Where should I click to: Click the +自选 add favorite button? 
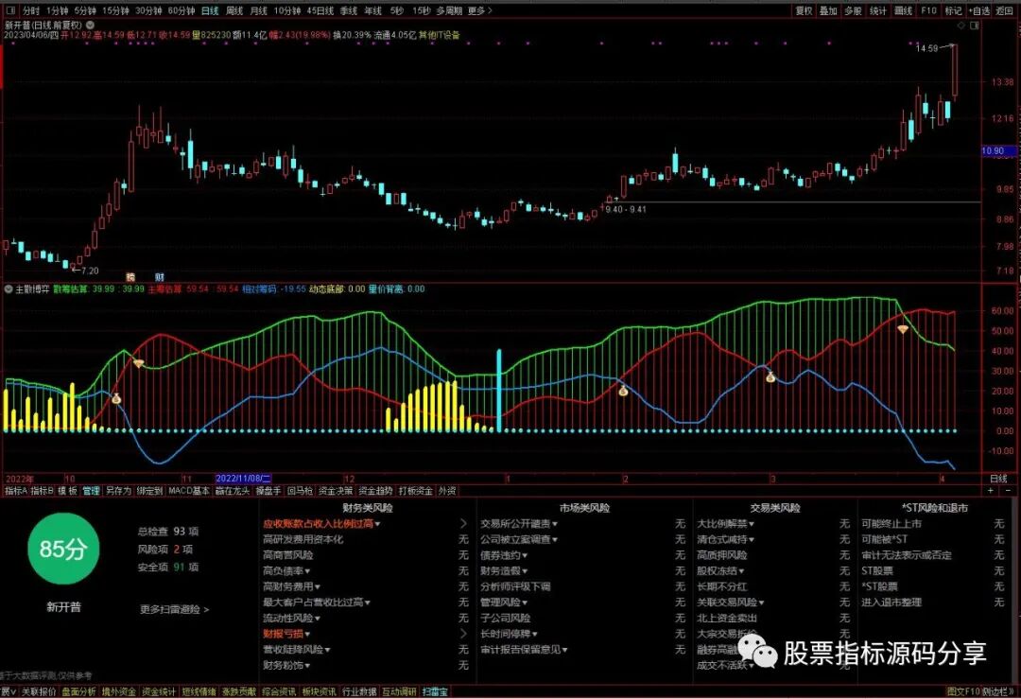click(x=978, y=11)
